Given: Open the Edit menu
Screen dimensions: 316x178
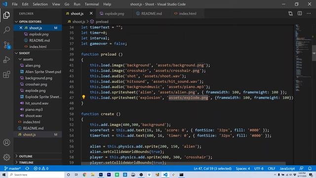Looking at the screenshot, I should pyautogui.click(x=25, y=4).
